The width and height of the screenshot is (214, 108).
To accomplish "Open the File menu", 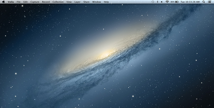I will pos(19,2).
